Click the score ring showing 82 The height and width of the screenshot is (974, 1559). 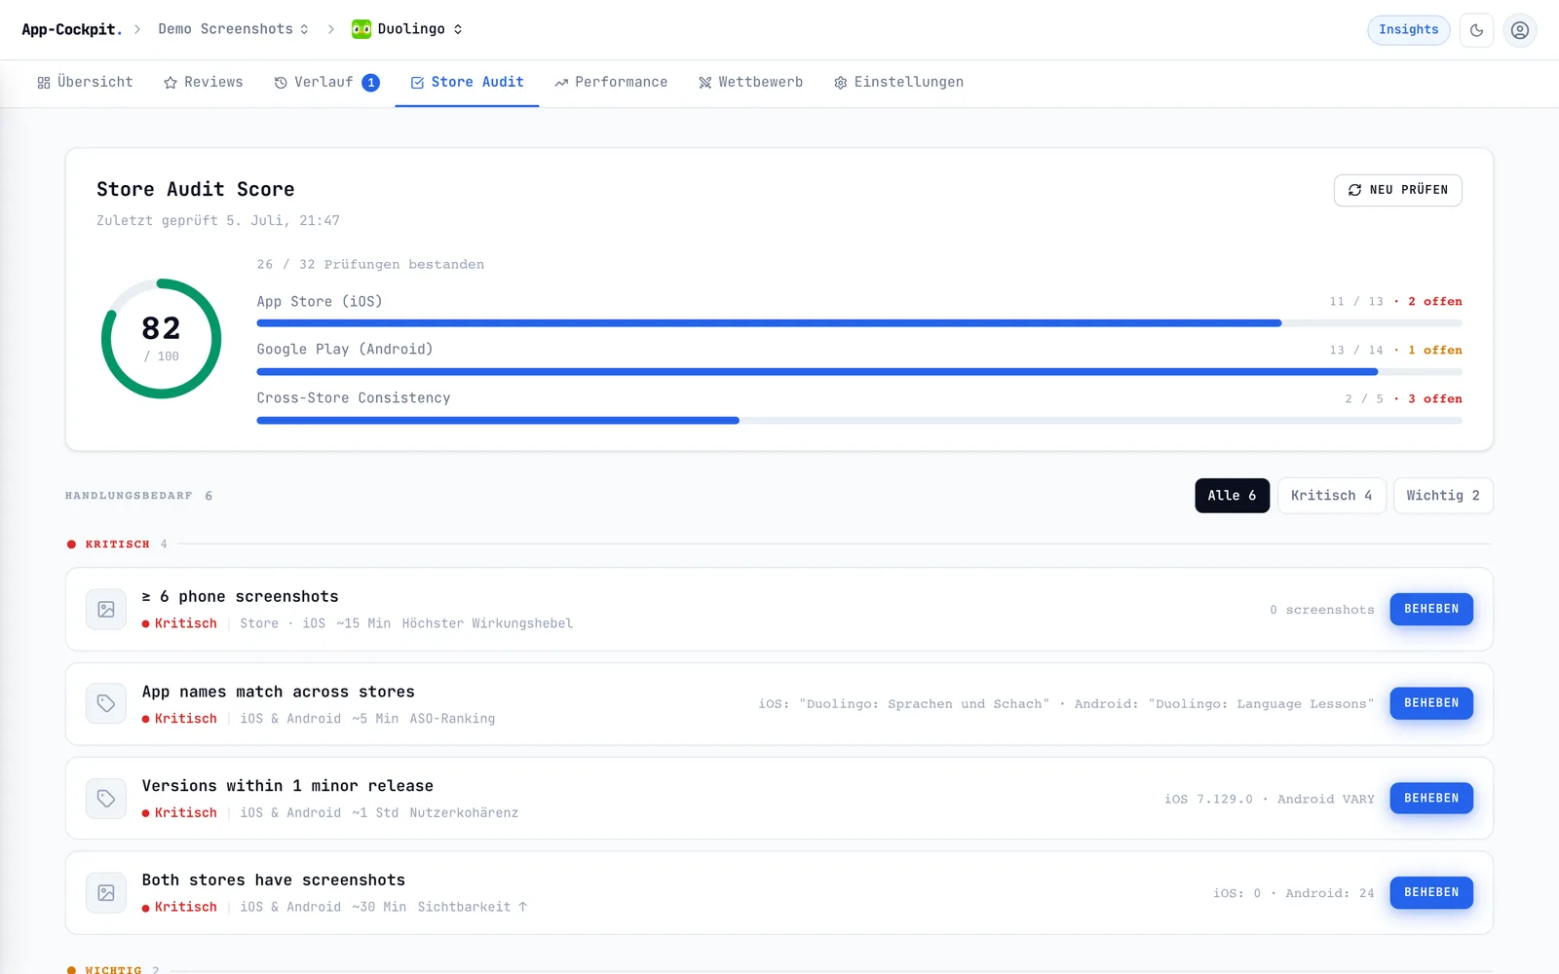point(161,339)
